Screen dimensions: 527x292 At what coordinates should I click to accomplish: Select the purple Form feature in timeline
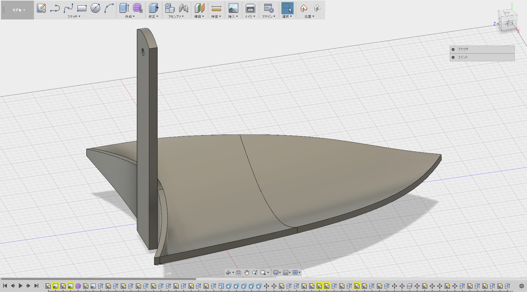tap(78, 286)
